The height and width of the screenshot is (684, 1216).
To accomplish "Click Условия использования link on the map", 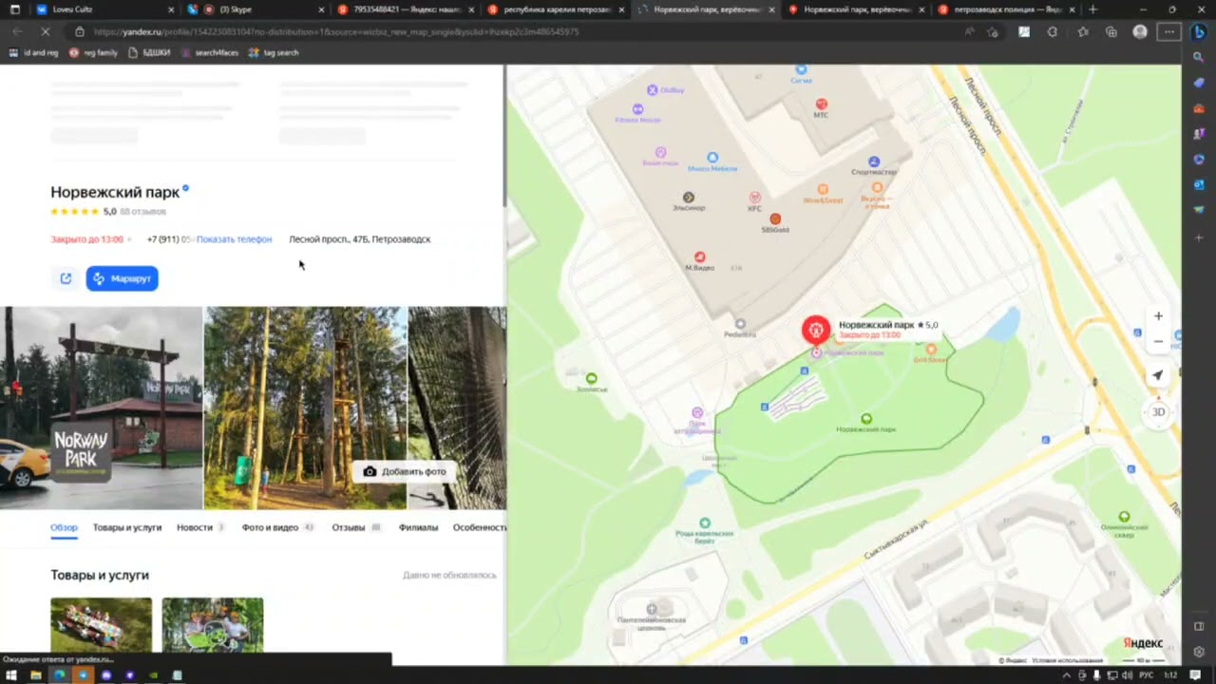I will point(1068,660).
